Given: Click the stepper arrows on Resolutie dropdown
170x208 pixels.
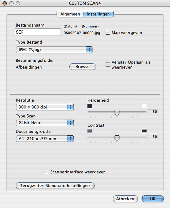Looking at the screenshot, I should pos(71,107).
